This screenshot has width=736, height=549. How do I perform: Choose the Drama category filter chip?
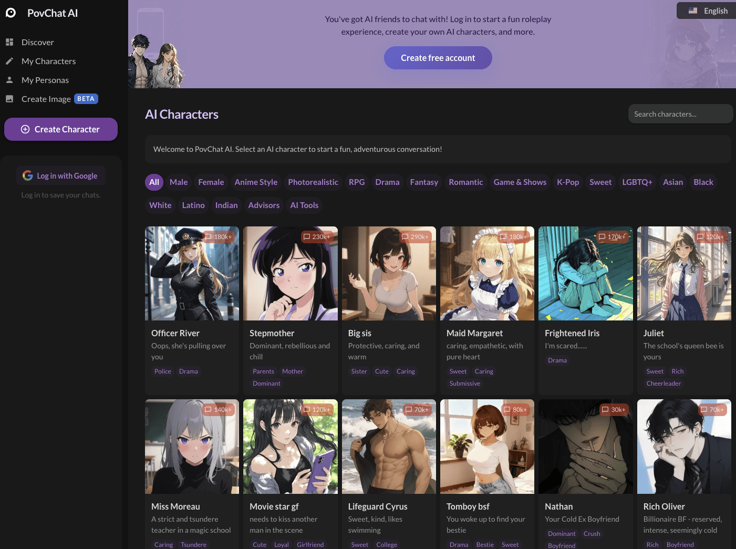(387, 182)
